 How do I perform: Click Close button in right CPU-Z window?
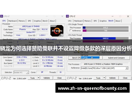point(125,78)
